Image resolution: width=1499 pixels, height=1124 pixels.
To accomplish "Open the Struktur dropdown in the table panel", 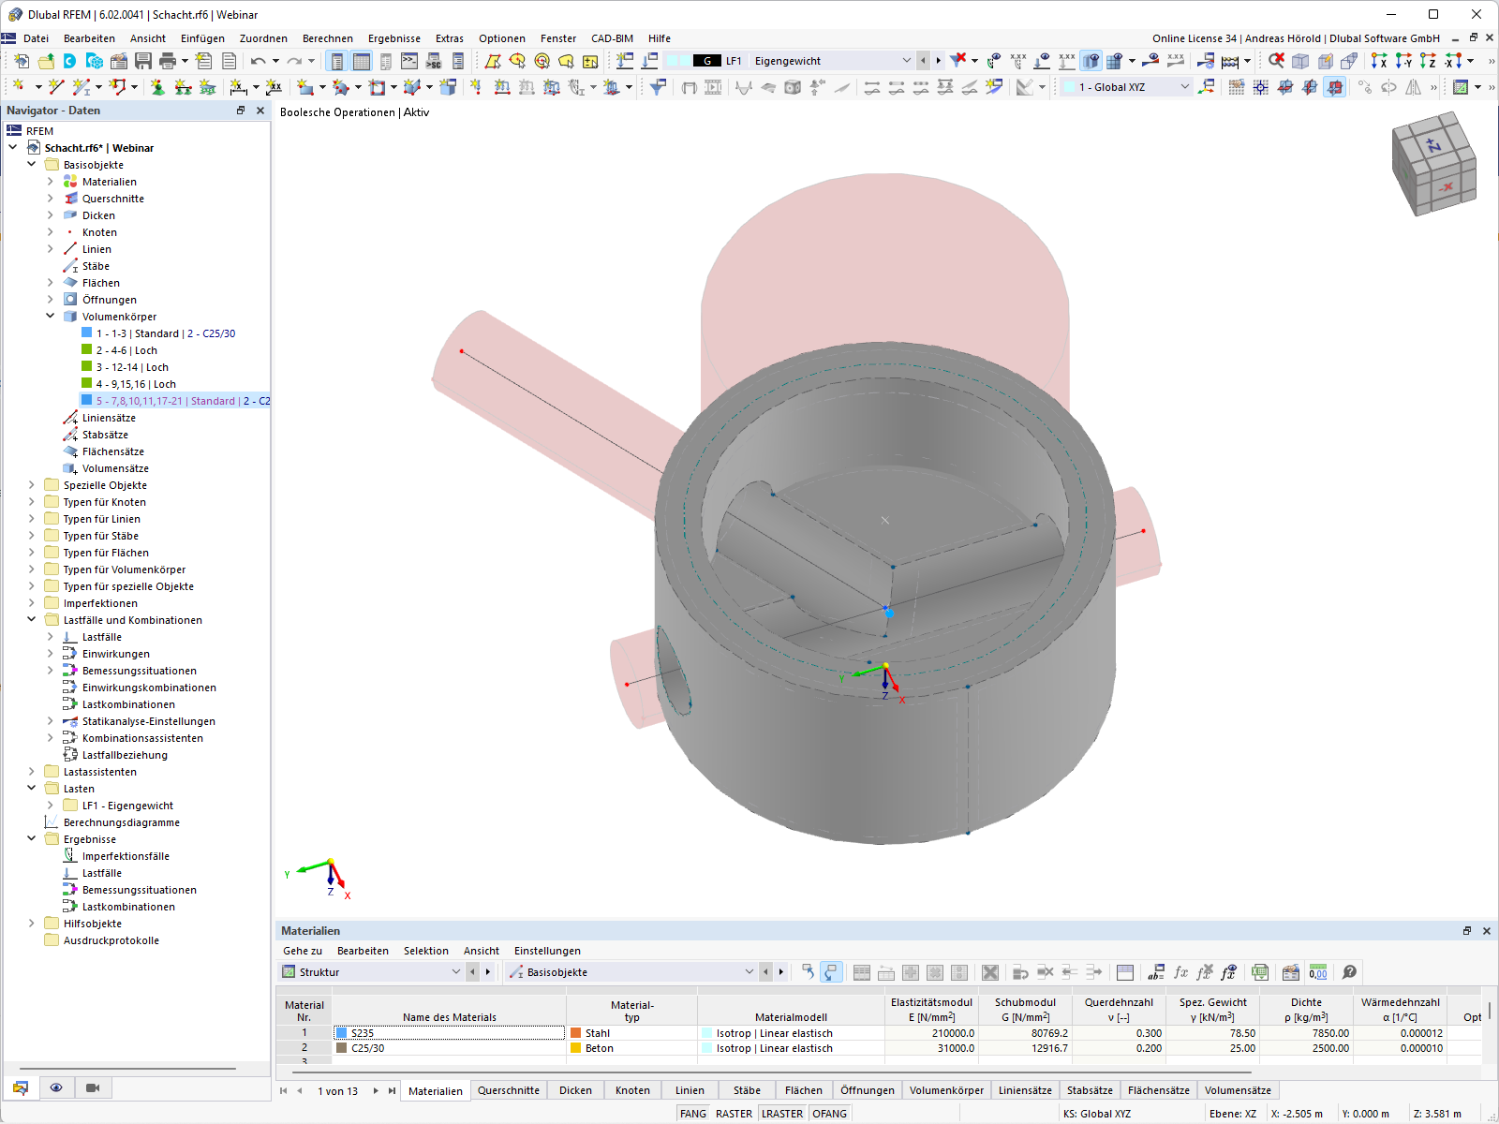I will [456, 972].
